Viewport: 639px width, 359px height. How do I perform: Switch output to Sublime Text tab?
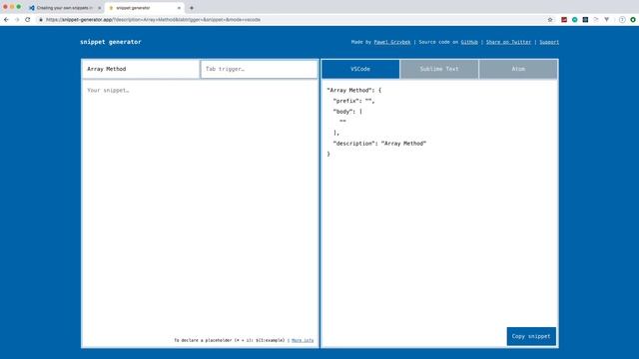coord(439,69)
